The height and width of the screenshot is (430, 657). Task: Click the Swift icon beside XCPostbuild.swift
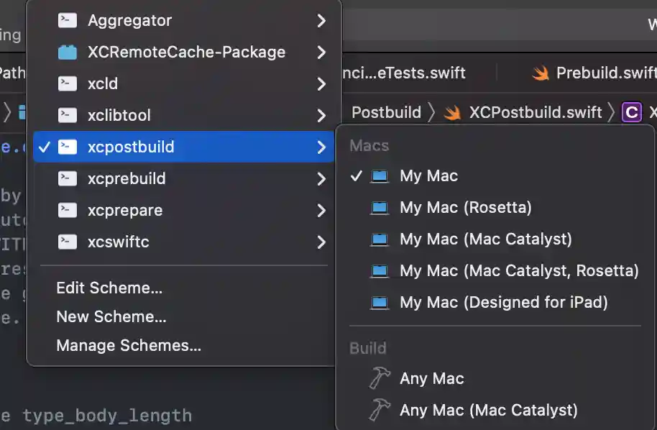pyautogui.click(x=452, y=113)
